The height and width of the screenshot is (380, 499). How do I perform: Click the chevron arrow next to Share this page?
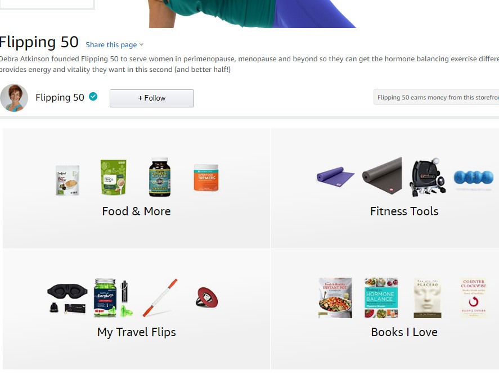pos(142,45)
